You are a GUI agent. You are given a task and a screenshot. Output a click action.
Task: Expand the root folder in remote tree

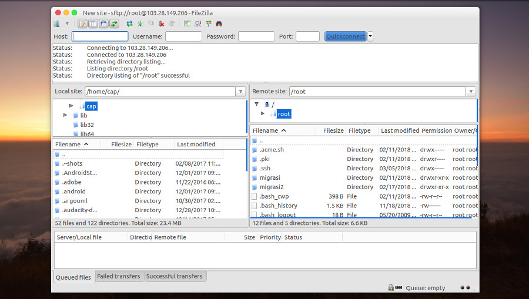coord(263,113)
